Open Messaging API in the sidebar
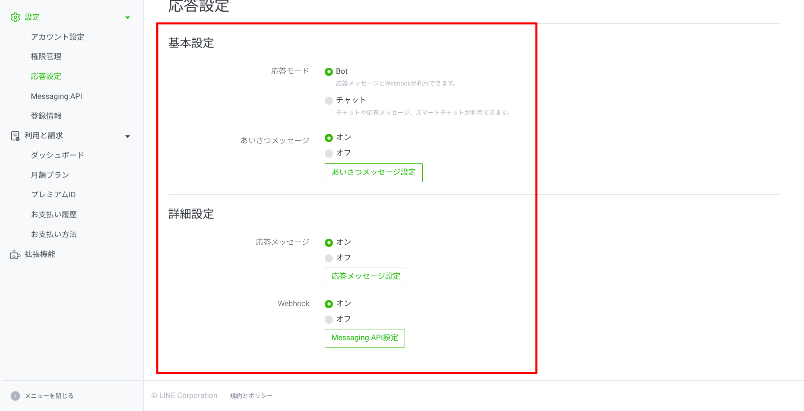The width and height of the screenshot is (804, 411). 56,96
